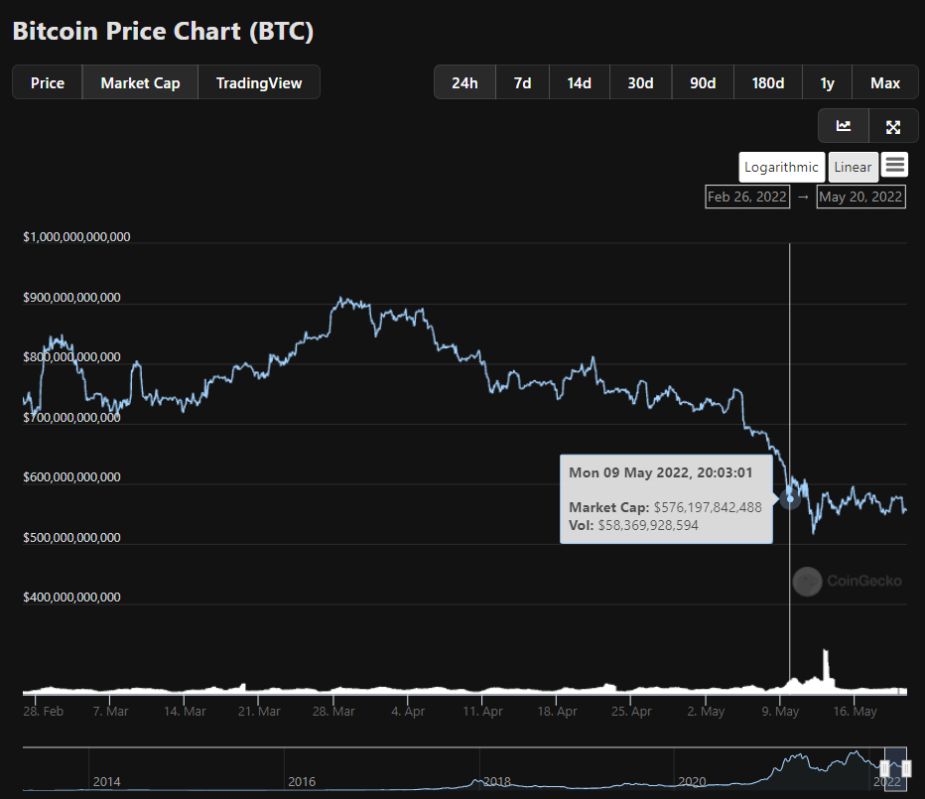Select the 90d range button
Viewport: 925px width, 799px height.
[703, 82]
